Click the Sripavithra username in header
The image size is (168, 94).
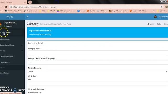click(x=163, y=17)
